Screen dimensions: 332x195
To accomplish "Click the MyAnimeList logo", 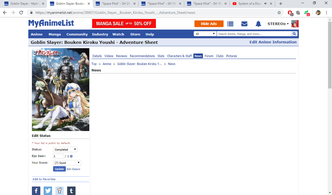I will click(51, 23).
